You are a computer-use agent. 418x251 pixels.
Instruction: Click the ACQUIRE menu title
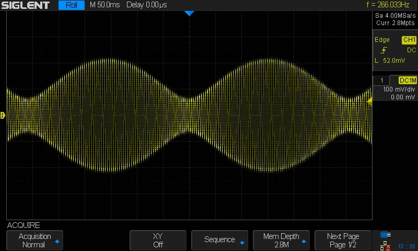(x=24, y=225)
